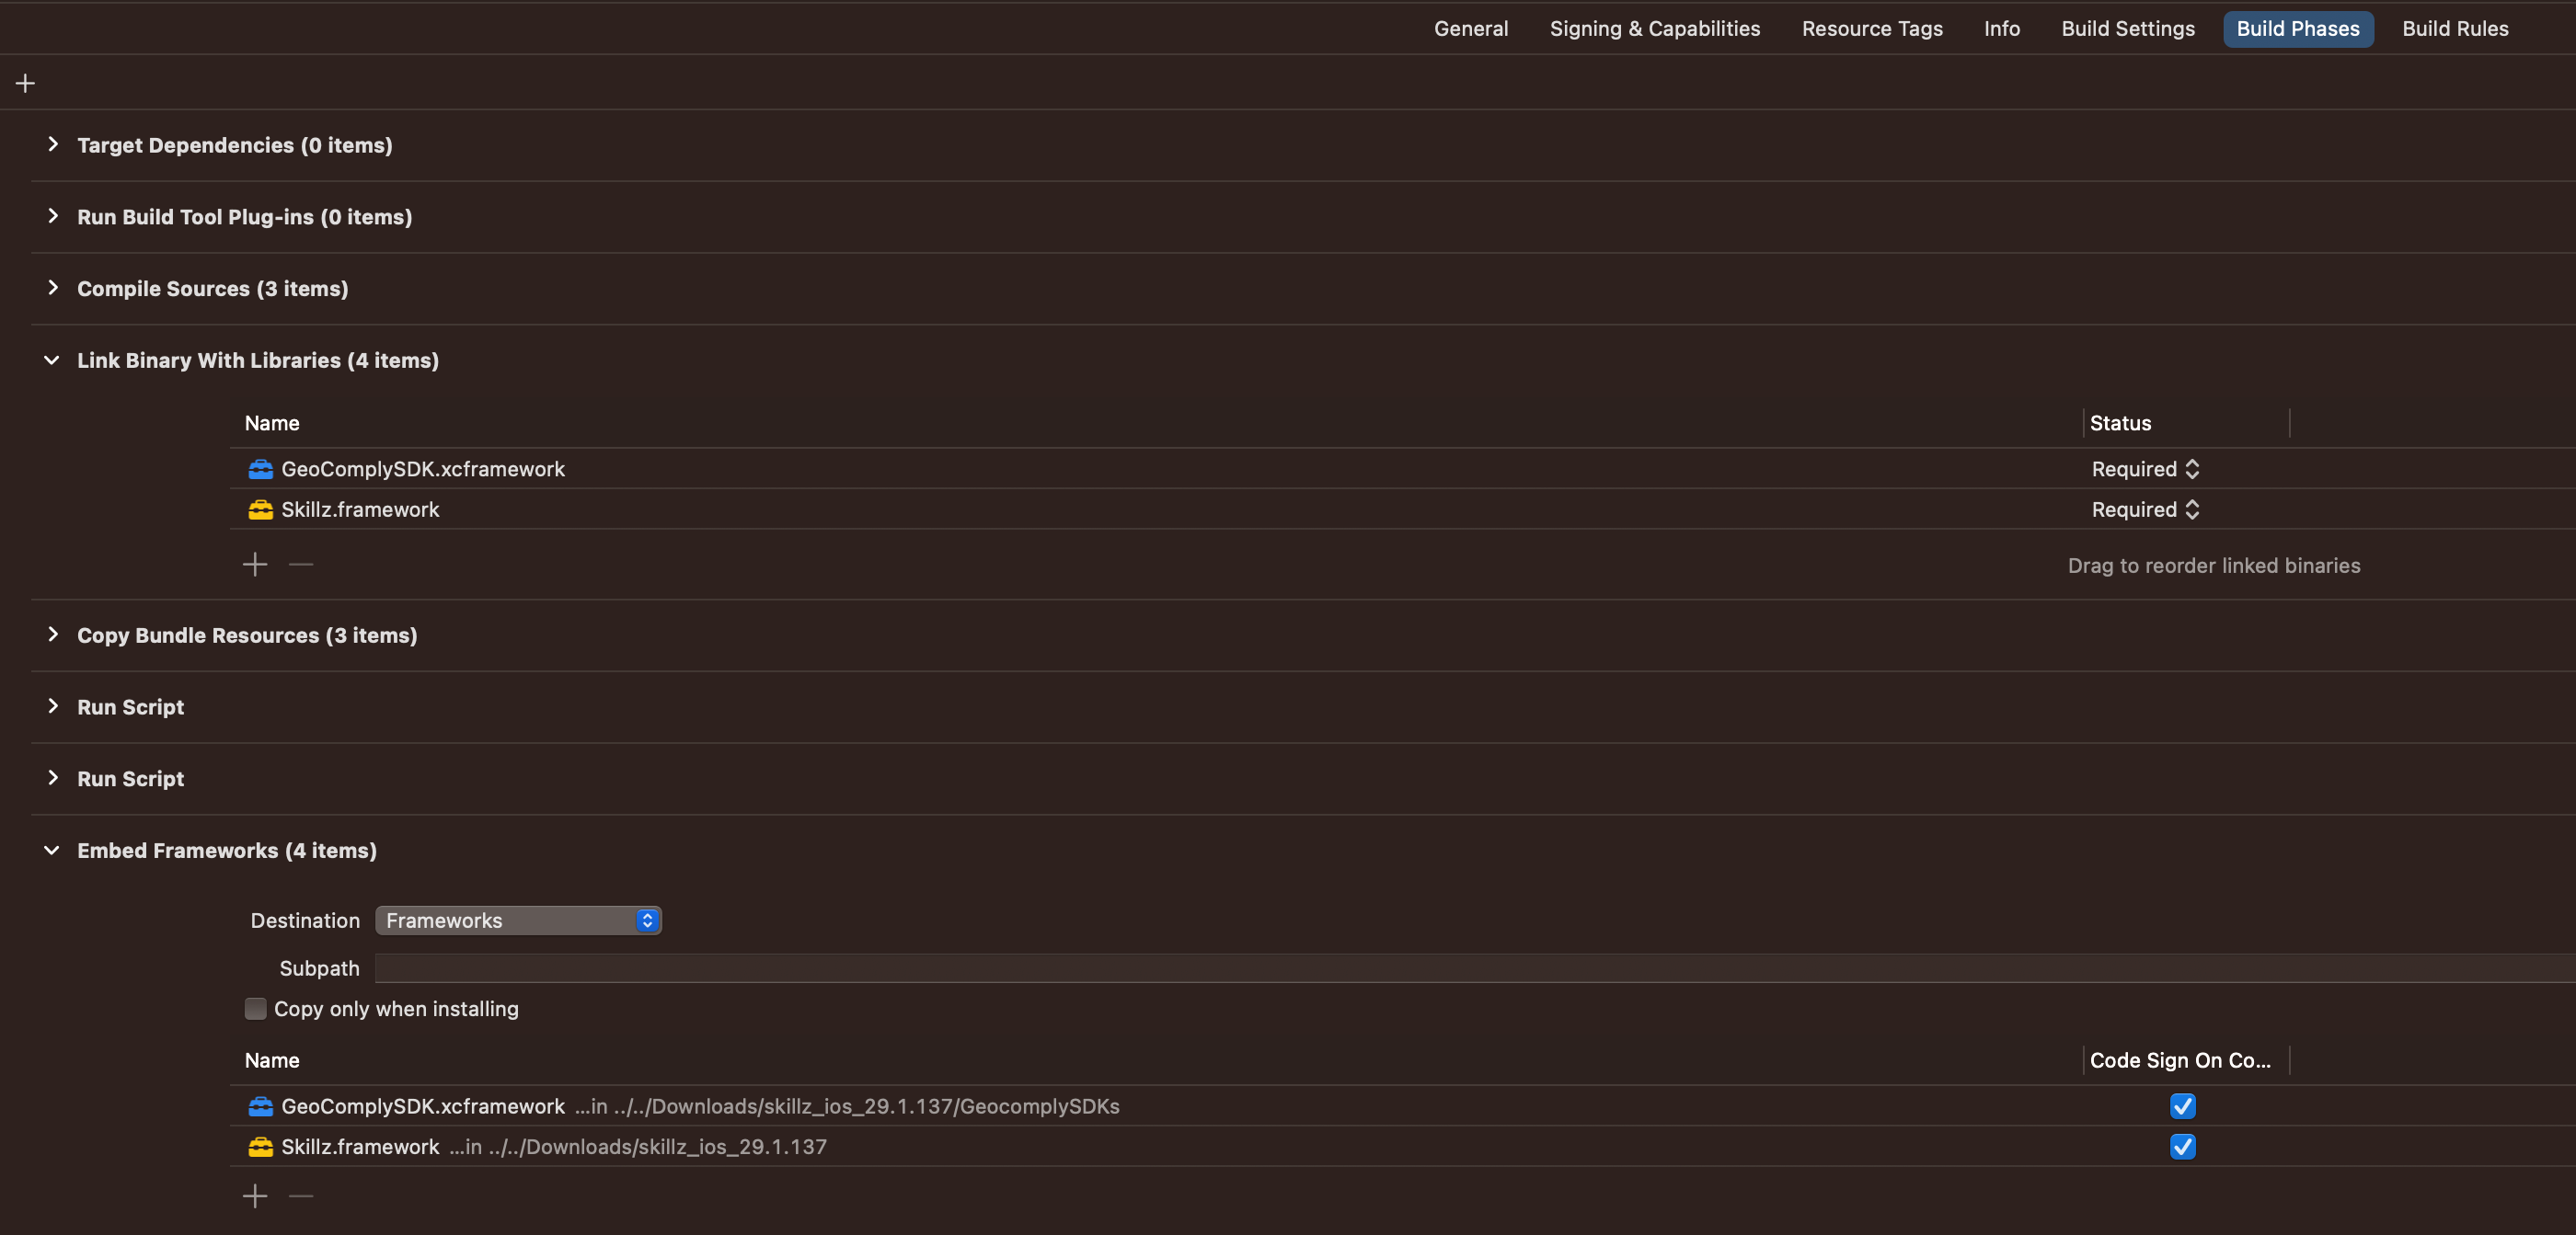
Task: Collapse the Link Binary With Libraries section
Action: pos(52,360)
